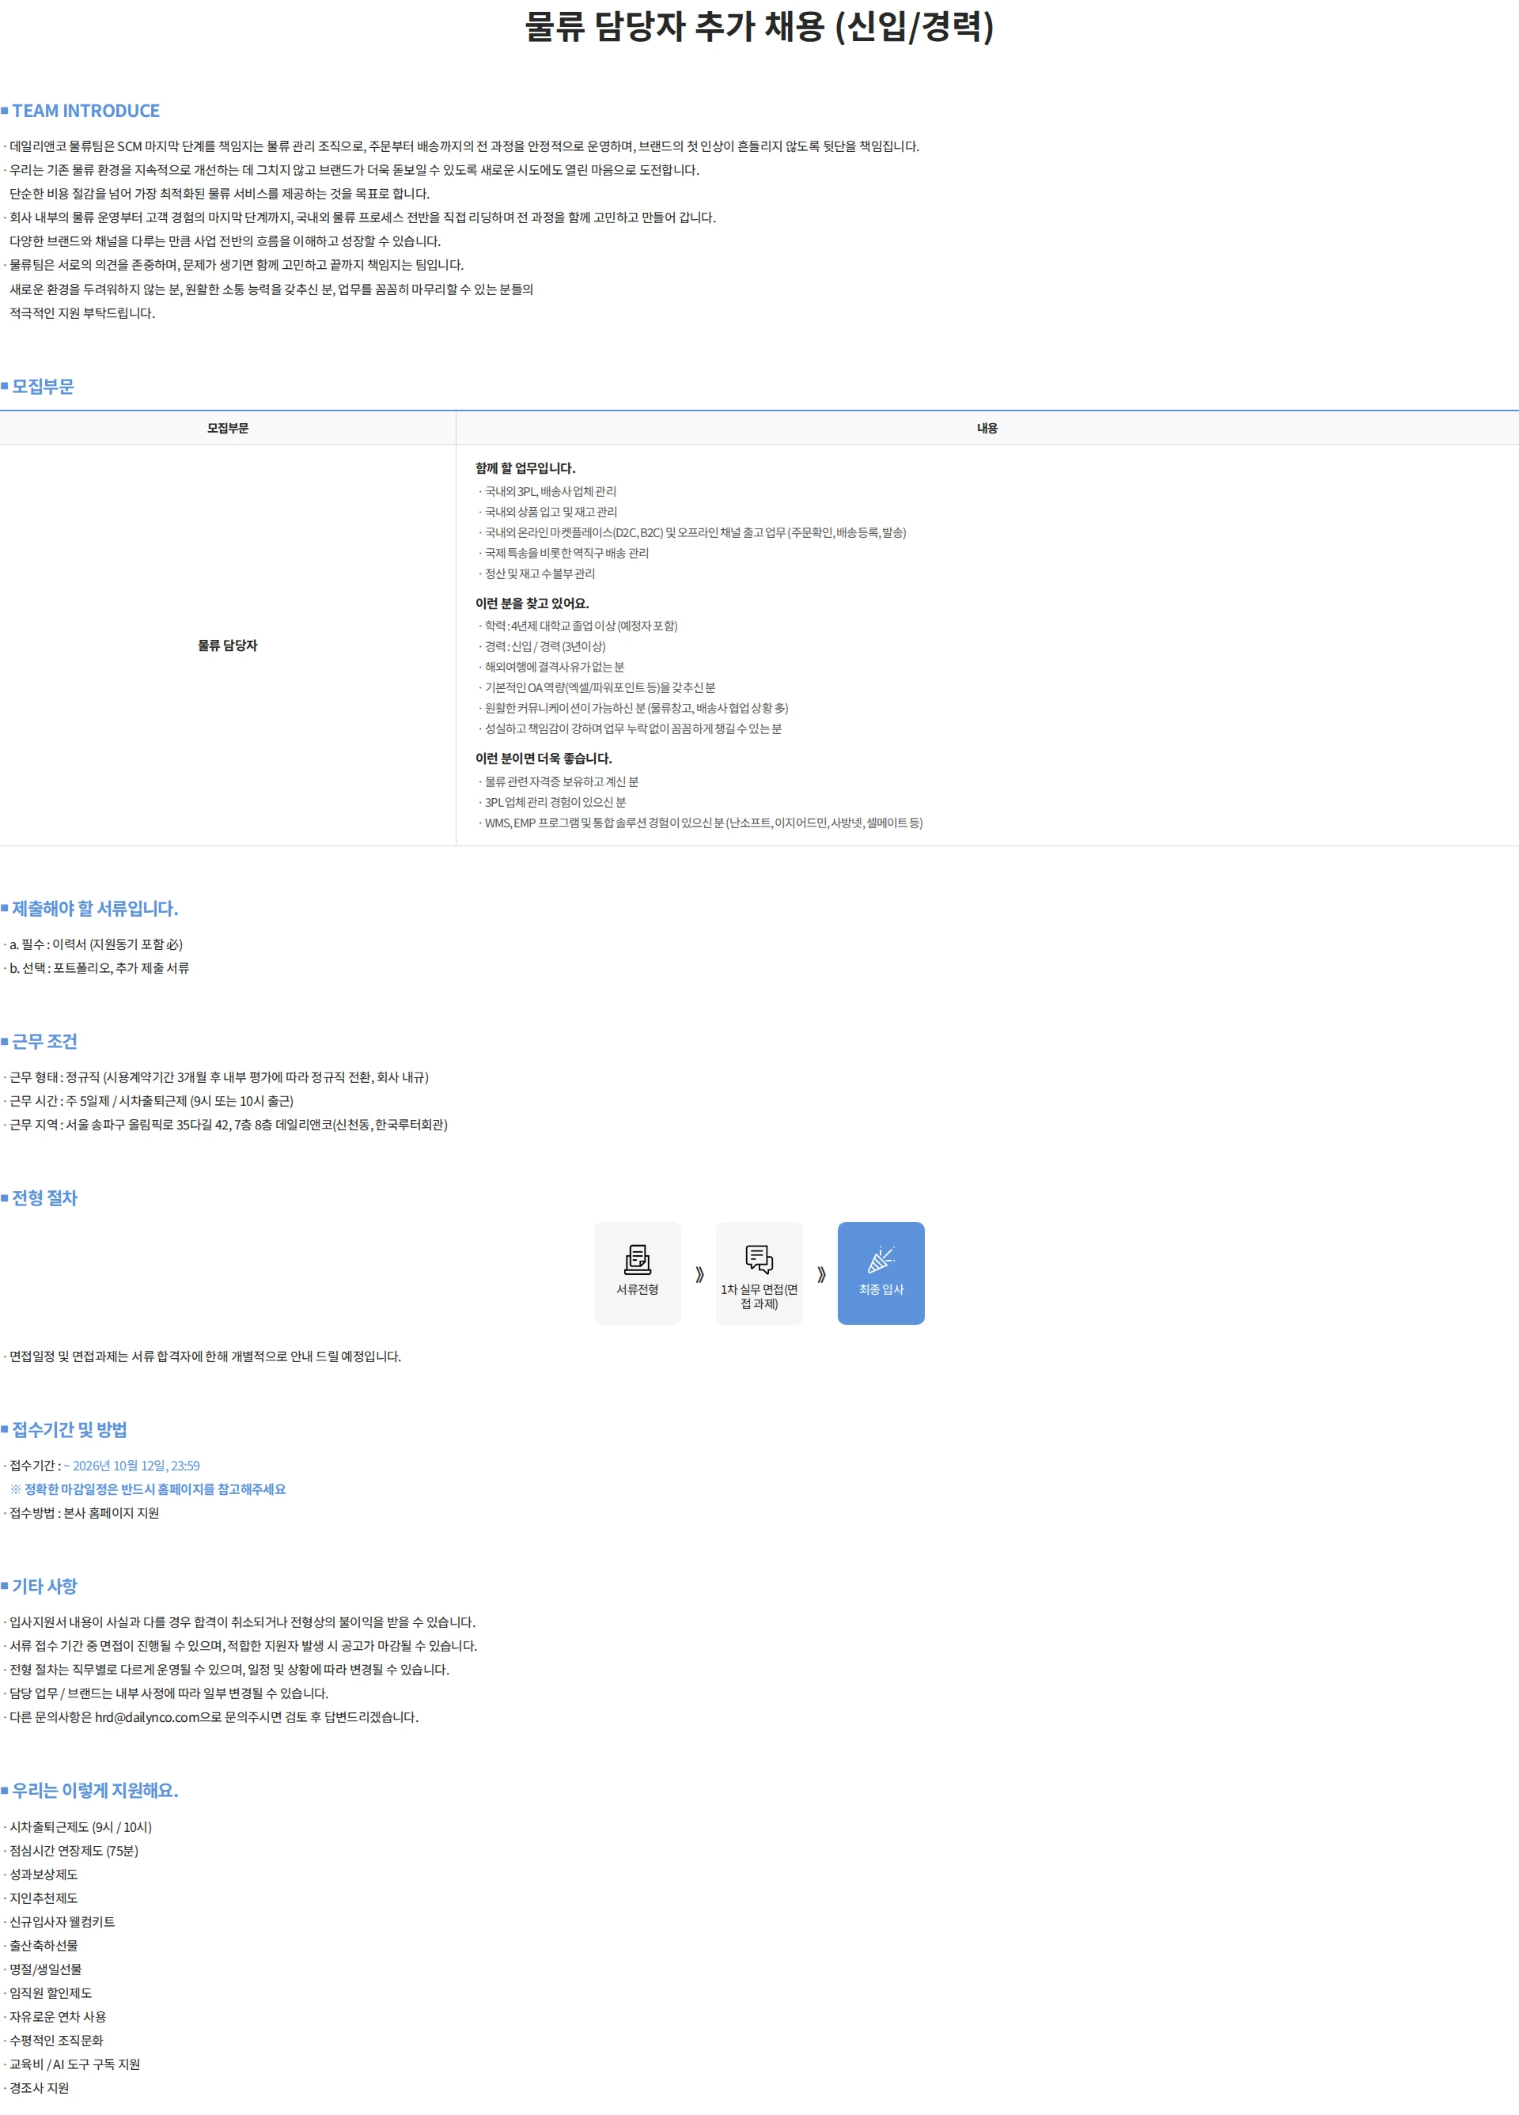Screen dimensions: 1519x2115
Task: Click the 이런 분이면 더욱 좋습니다. subheading
Action: pos(544,759)
